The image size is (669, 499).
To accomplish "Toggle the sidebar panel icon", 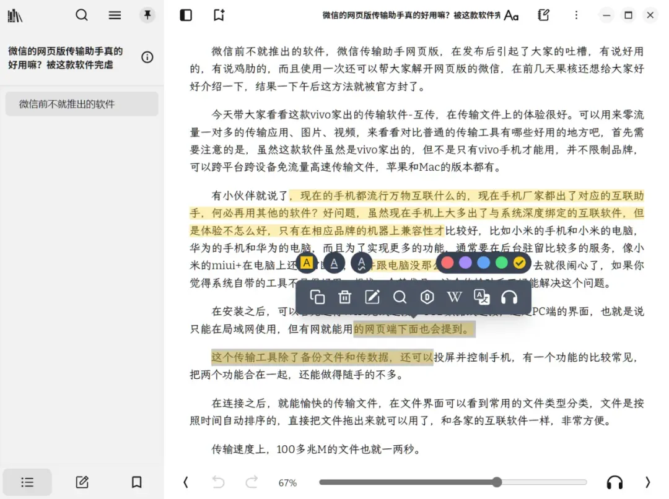I will (186, 15).
